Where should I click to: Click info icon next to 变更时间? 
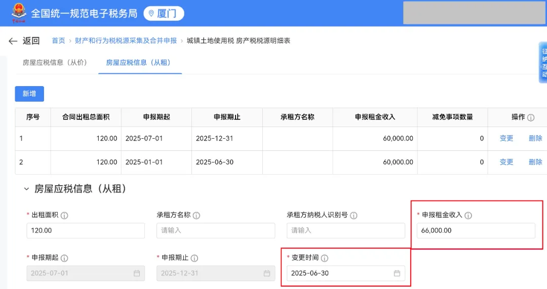click(325, 258)
